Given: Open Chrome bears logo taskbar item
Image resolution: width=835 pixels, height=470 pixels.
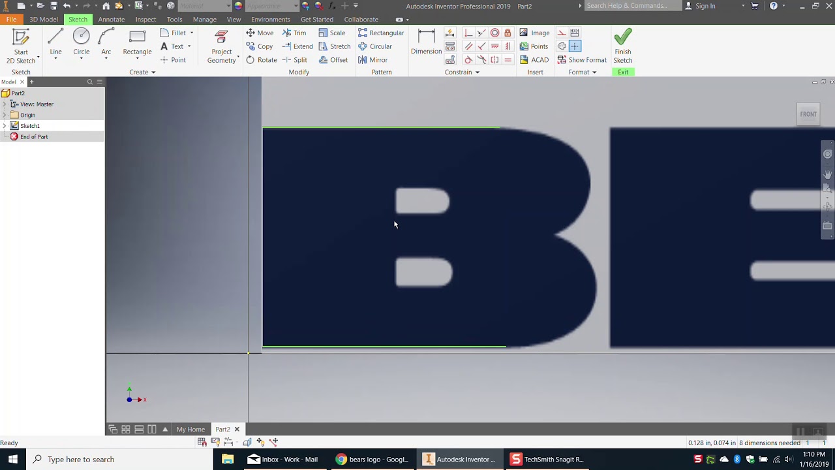Looking at the screenshot, I should click(x=372, y=459).
